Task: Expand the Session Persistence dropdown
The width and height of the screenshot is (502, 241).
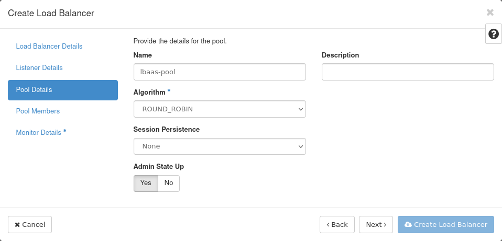Action: tap(220, 146)
